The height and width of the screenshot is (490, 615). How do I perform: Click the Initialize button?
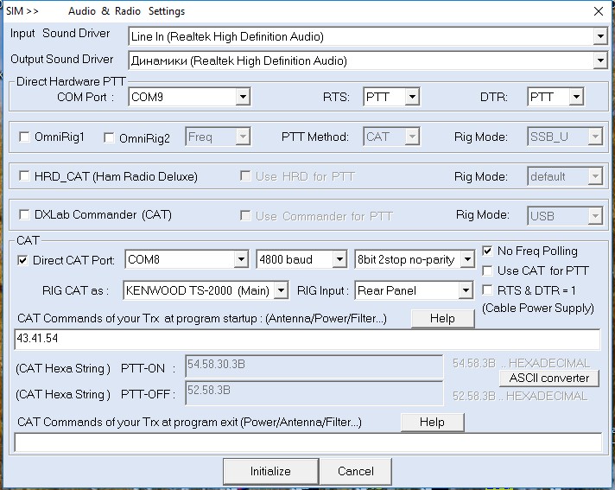tap(270, 471)
